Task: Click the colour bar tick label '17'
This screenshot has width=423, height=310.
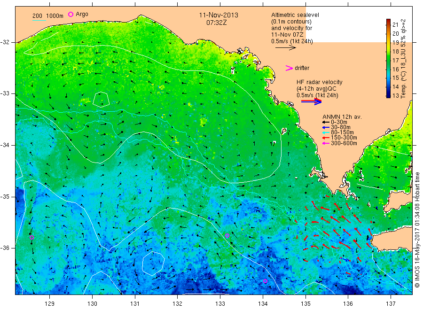Action: [395, 61]
